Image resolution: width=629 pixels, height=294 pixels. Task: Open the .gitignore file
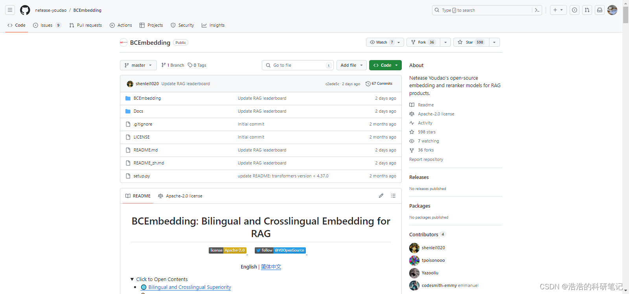click(143, 124)
